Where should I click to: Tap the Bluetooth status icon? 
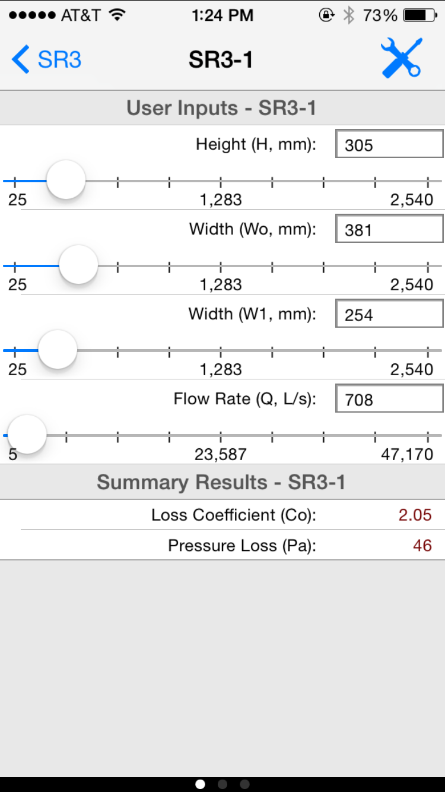click(x=349, y=15)
